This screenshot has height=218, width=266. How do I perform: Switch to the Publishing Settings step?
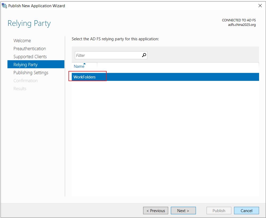click(31, 73)
